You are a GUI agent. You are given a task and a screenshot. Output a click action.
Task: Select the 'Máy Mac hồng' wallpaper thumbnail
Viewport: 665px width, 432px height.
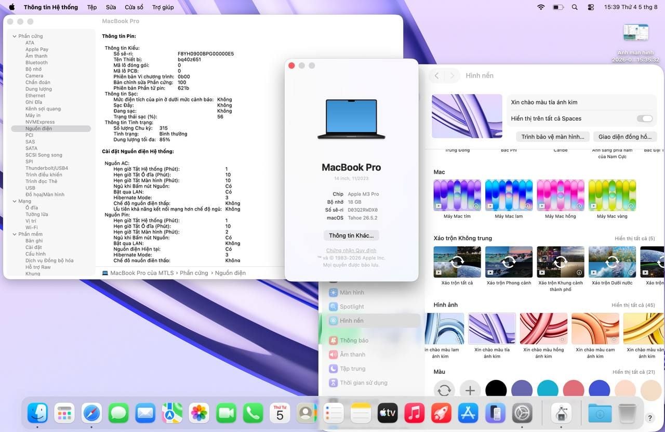[561, 195]
